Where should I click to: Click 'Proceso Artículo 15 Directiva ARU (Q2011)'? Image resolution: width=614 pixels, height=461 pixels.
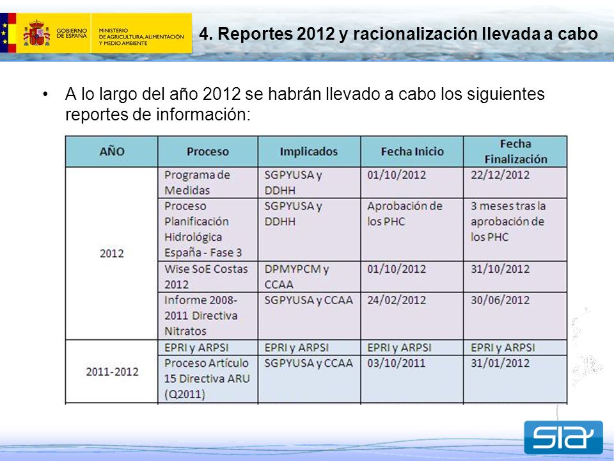pos(207,378)
